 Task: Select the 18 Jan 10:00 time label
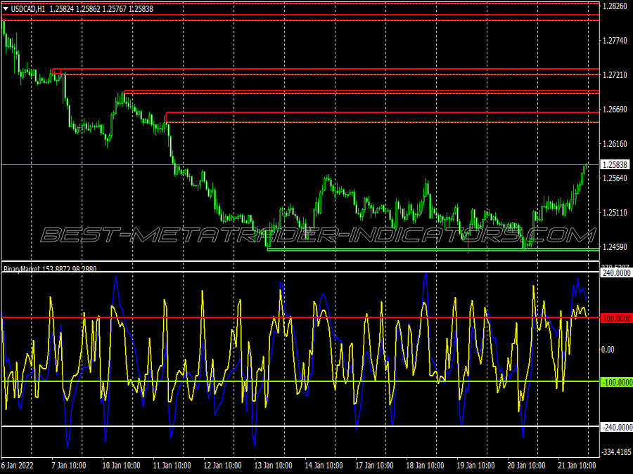click(425, 466)
